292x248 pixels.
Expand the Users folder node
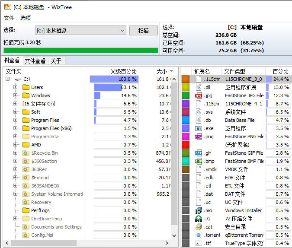pyautogui.click(x=15, y=87)
